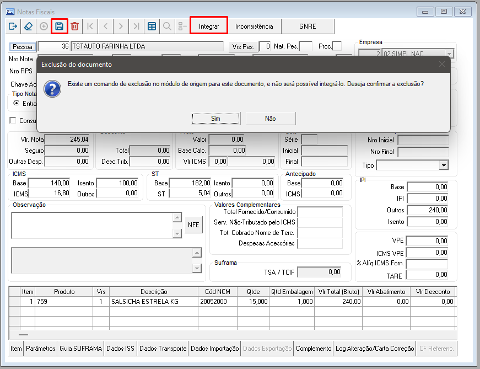Decline exclusion with Não button
480x369 pixels.
(271, 119)
